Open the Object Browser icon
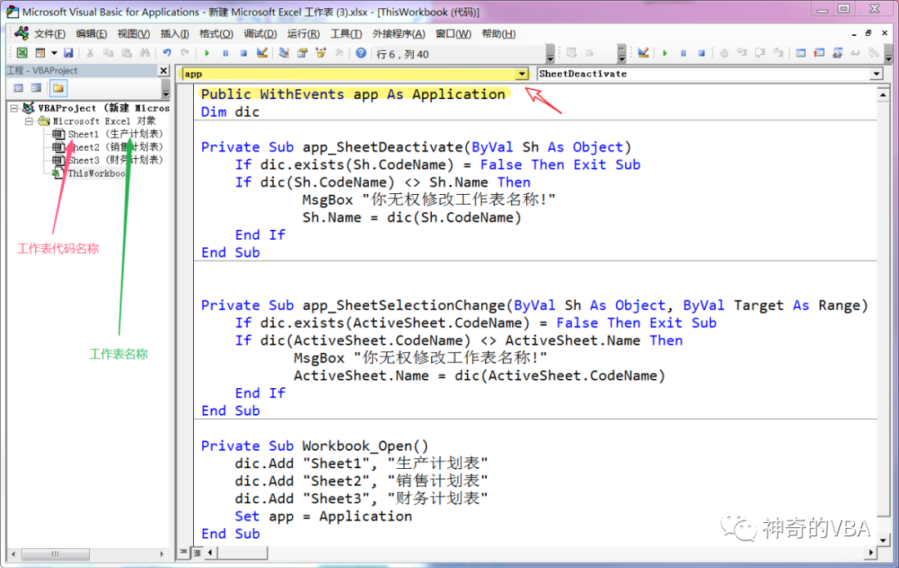This screenshot has width=899, height=568. coord(320,53)
